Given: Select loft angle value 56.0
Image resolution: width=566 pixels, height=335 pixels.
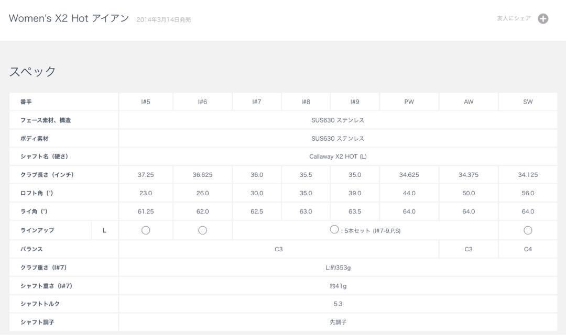Looking at the screenshot, I should click(x=528, y=193).
